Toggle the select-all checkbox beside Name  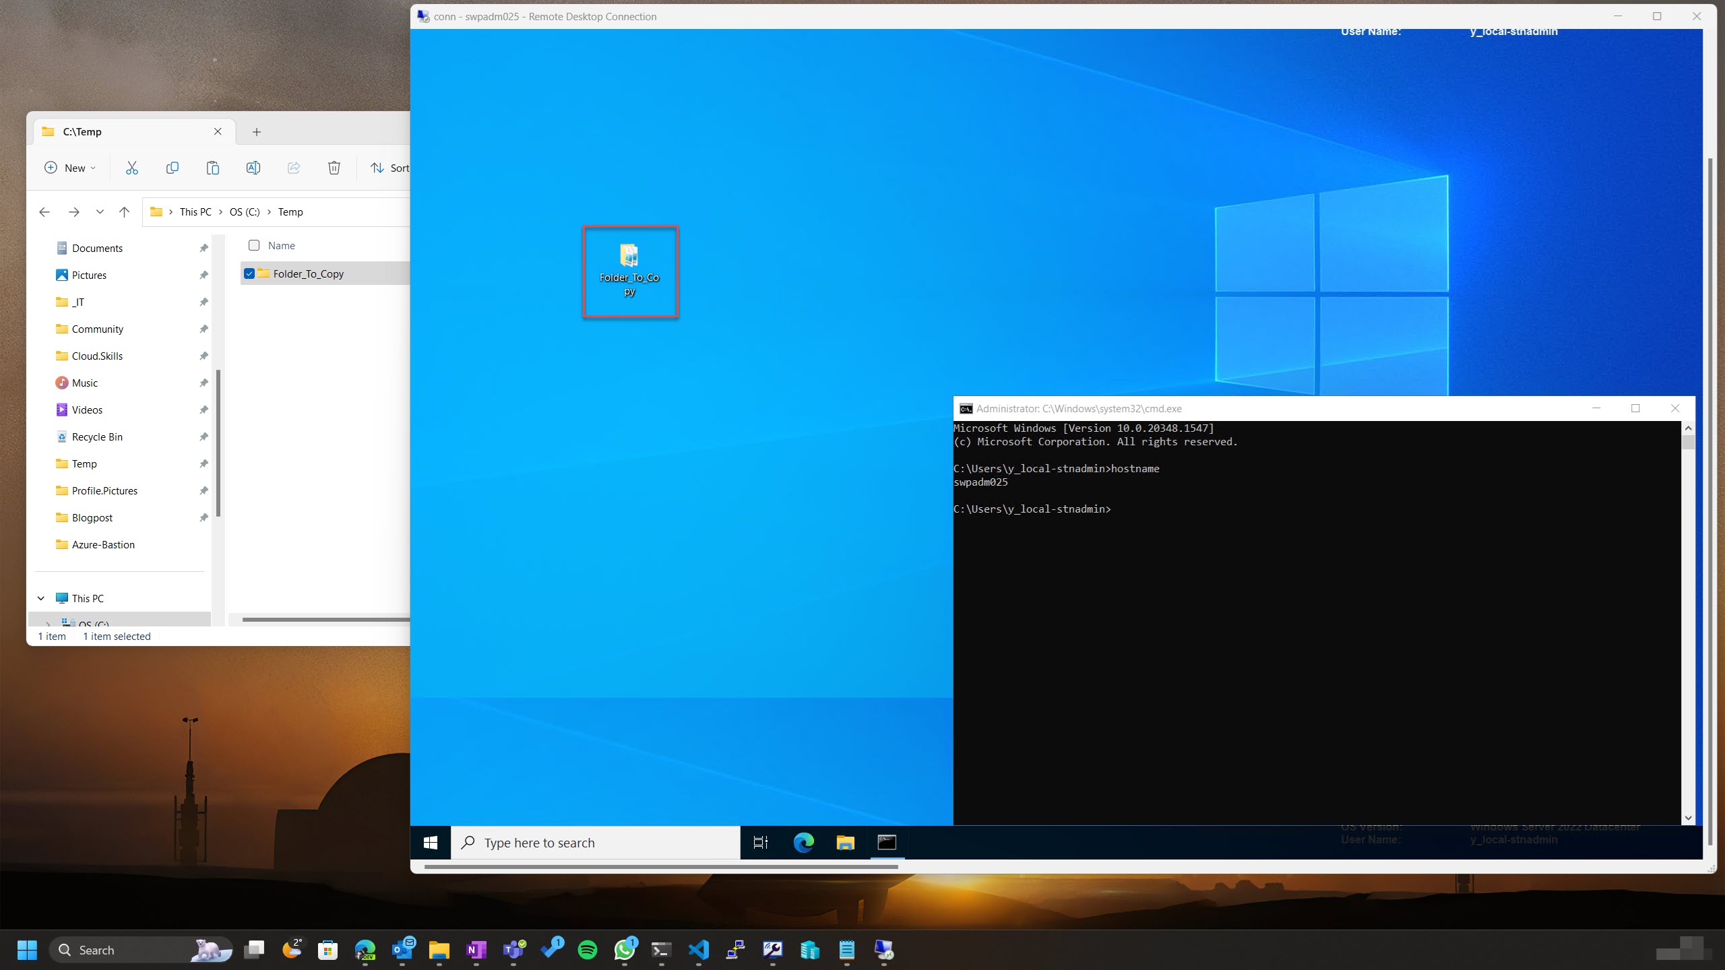254,245
